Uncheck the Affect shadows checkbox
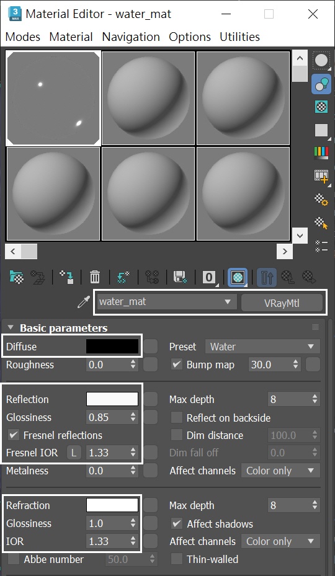 click(x=177, y=524)
